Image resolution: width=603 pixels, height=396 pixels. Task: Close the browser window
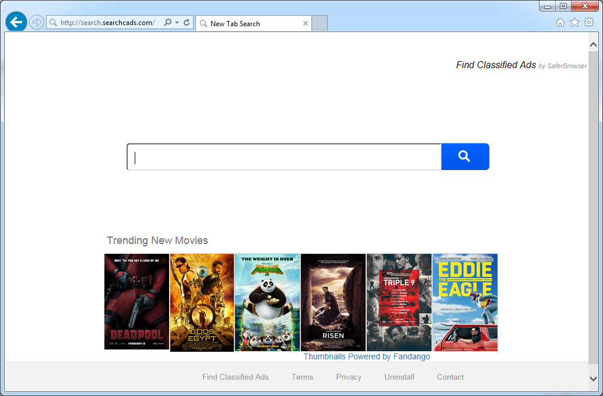(x=586, y=6)
